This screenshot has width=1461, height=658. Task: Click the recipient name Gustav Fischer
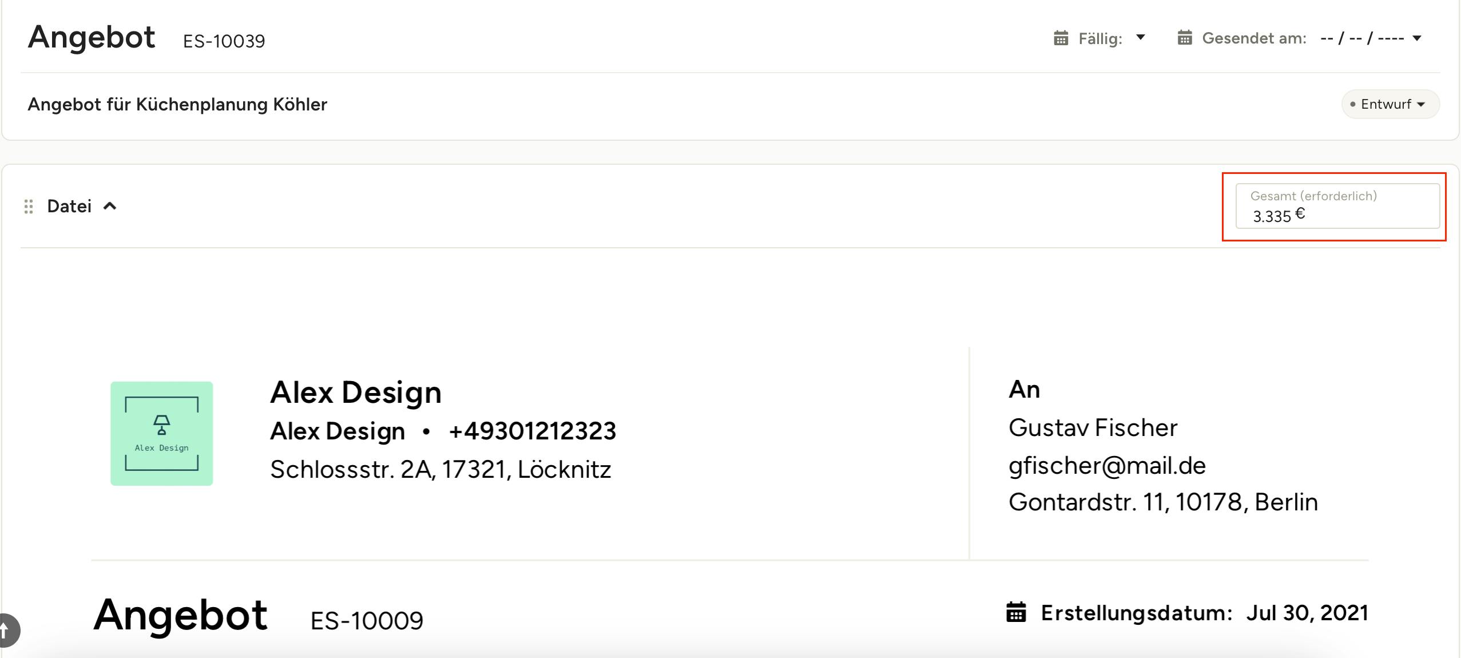pyautogui.click(x=1093, y=427)
